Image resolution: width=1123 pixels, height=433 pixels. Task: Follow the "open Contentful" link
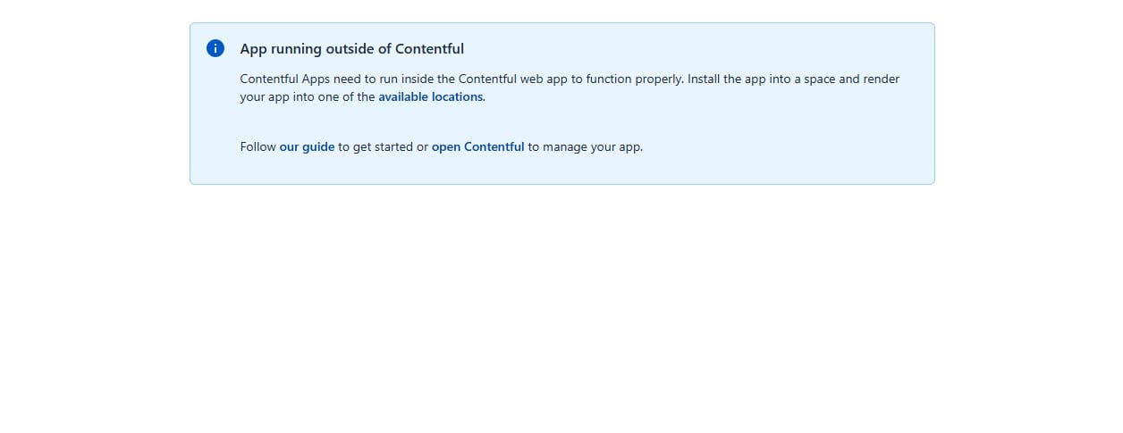[477, 146]
